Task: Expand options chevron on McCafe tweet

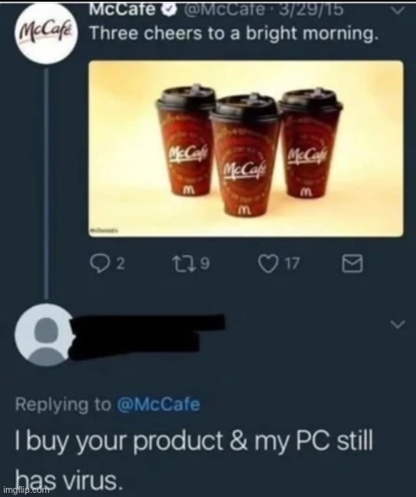Action: tap(398, 11)
